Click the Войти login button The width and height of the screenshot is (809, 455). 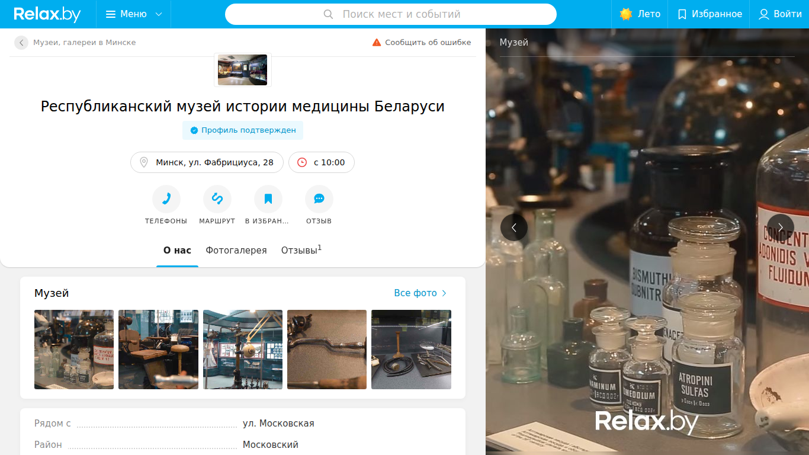click(x=780, y=14)
